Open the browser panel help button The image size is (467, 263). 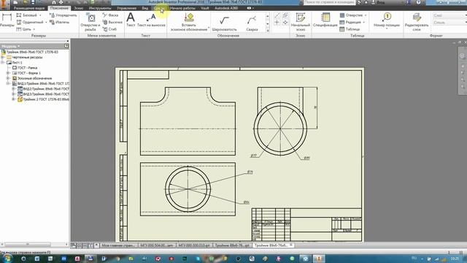pyautogui.click(x=66, y=46)
